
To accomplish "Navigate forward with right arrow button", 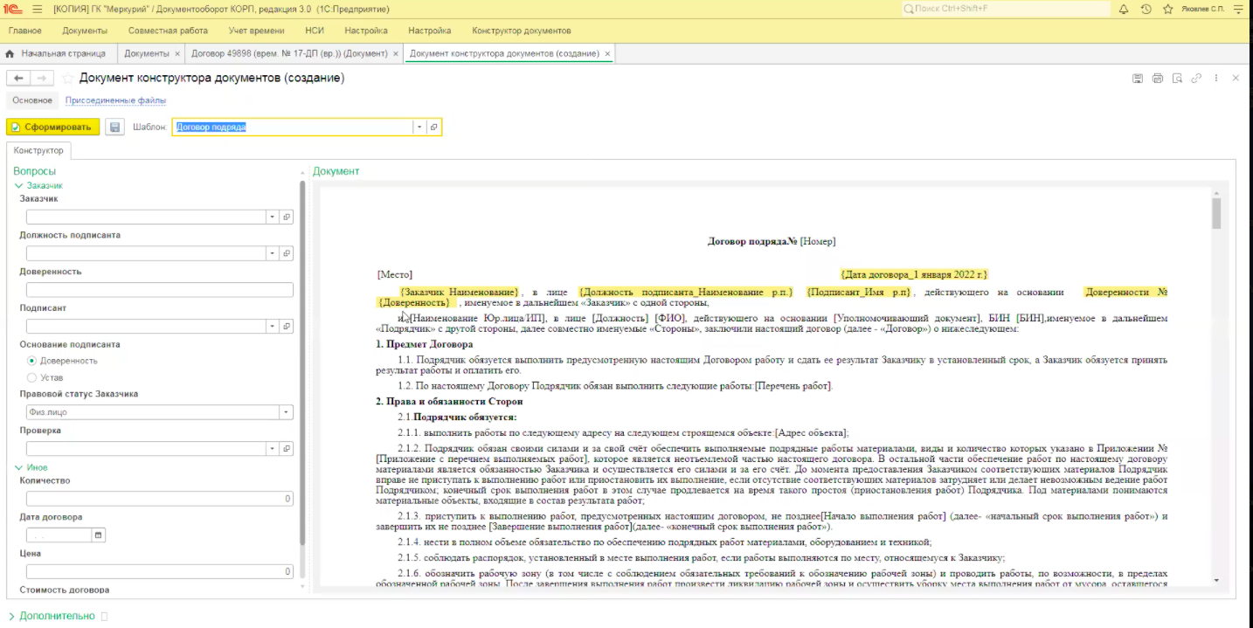I will (x=42, y=78).
